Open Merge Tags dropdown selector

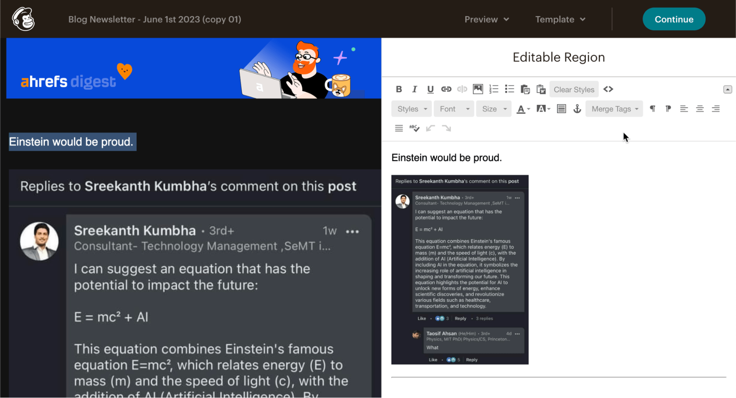click(615, 108)
